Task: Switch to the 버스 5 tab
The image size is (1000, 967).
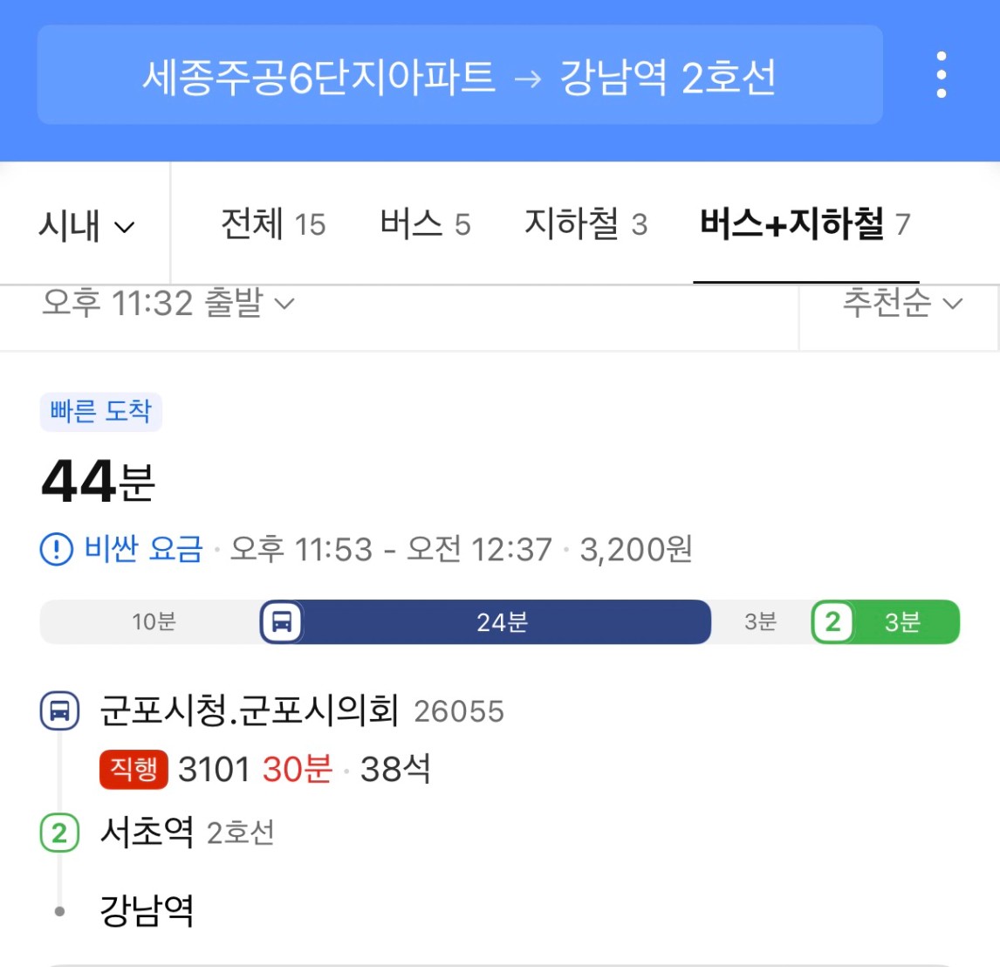Action: tap(425, 224)
